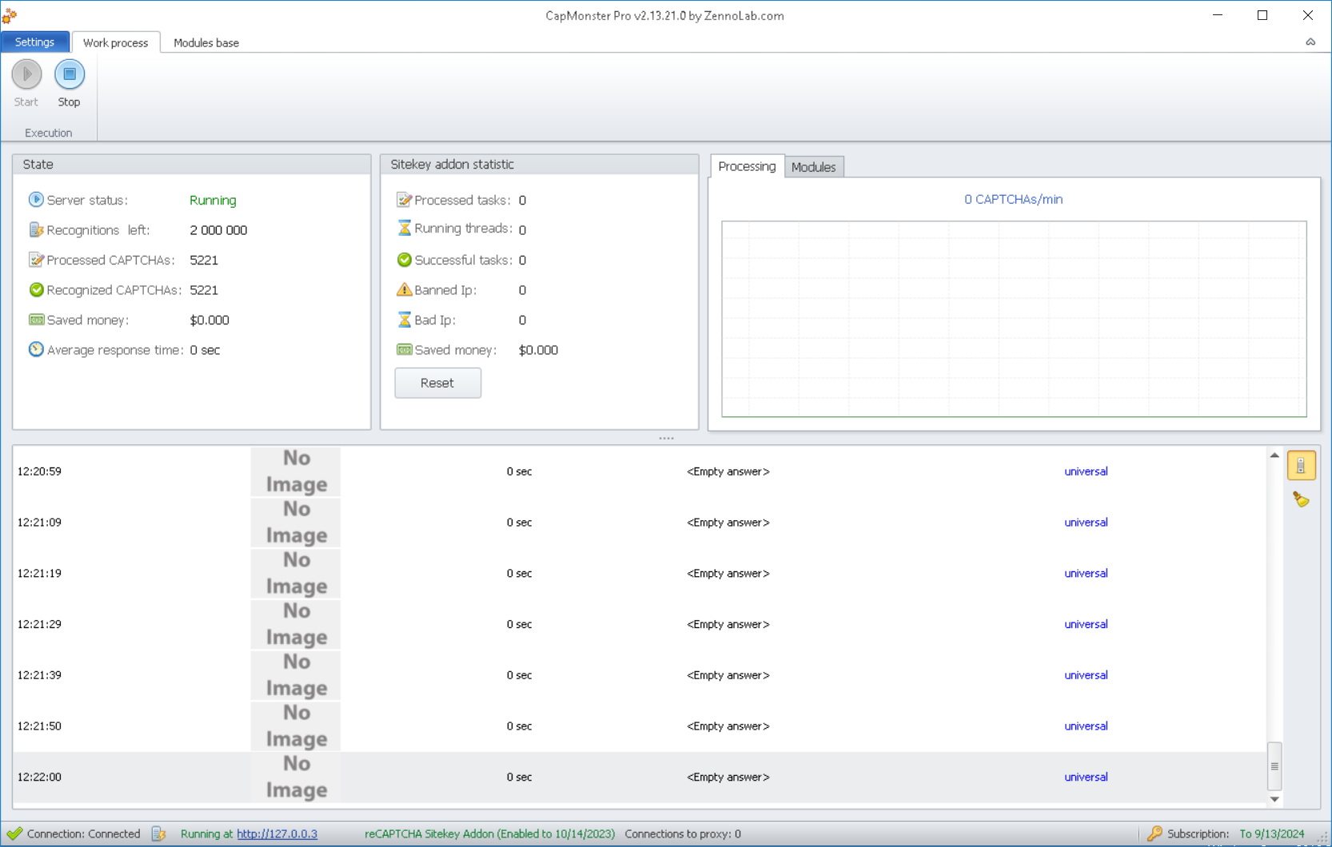Click the Recognized CAPTCHAs checkmark icon

click(x=36, y=290)
